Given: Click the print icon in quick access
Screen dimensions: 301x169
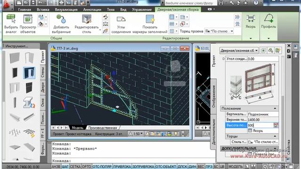Looking at the screenshot, I should [x=62, y=3].
